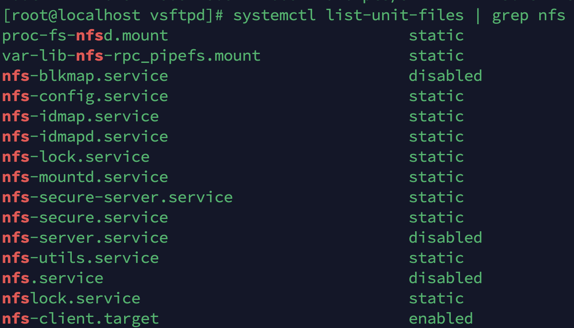The height and width of the screenshot is (328, 574).
Task: Click the nfs-config.service unit name
Action: 85,96
